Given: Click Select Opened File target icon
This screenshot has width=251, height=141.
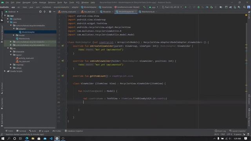Looking at the screenshot, I should point(40,12).
